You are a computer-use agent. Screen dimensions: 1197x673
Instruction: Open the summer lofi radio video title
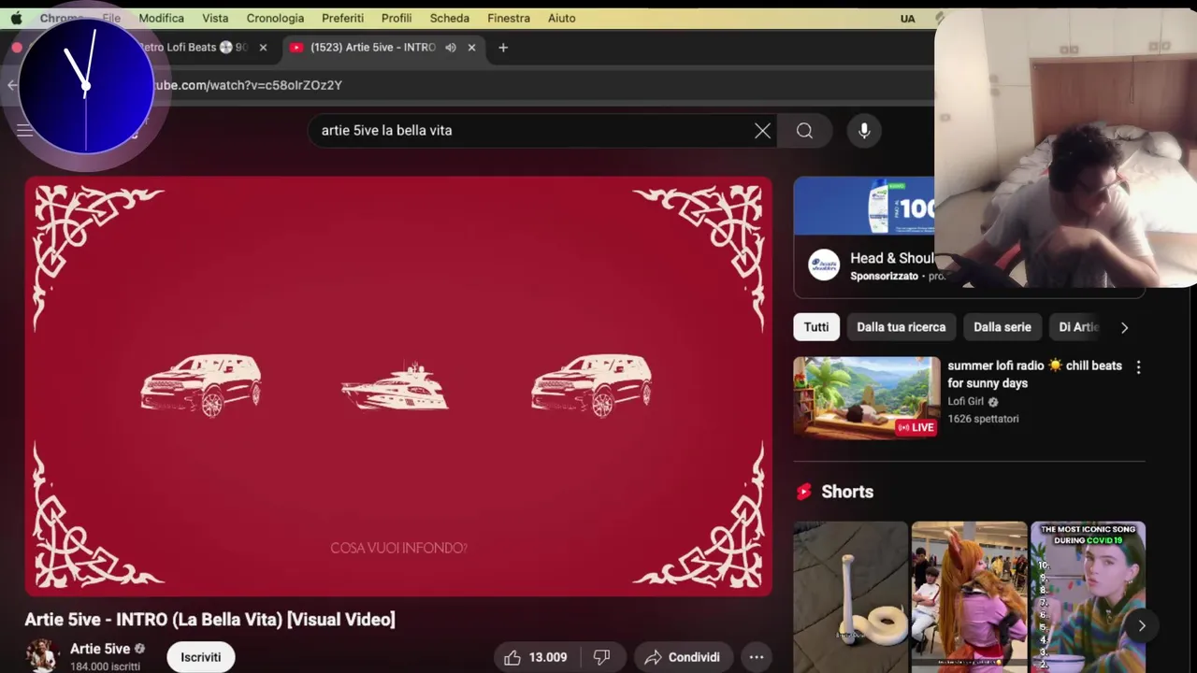(x=1034, y=374)
